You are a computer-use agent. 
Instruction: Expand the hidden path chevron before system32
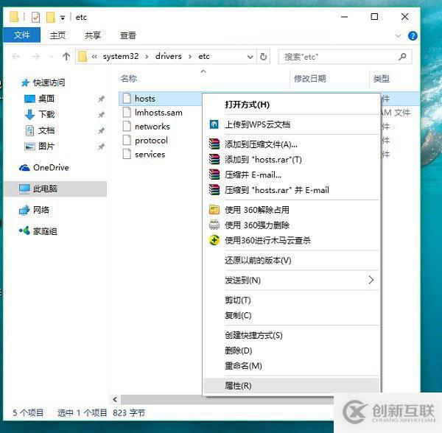tap(94, 57)
